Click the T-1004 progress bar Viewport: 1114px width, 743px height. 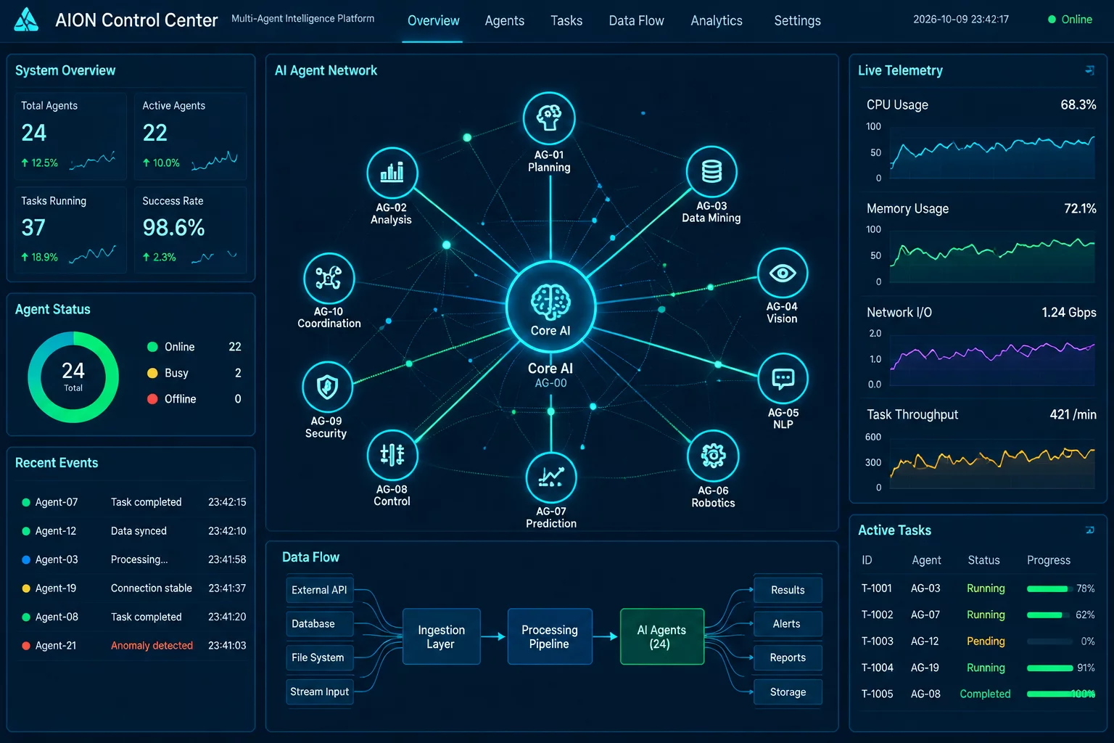(1049, 668)
